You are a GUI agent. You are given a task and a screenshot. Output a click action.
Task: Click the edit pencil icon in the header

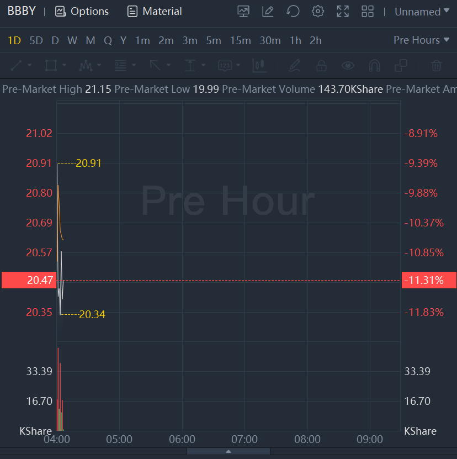click(x=268, y=12)
